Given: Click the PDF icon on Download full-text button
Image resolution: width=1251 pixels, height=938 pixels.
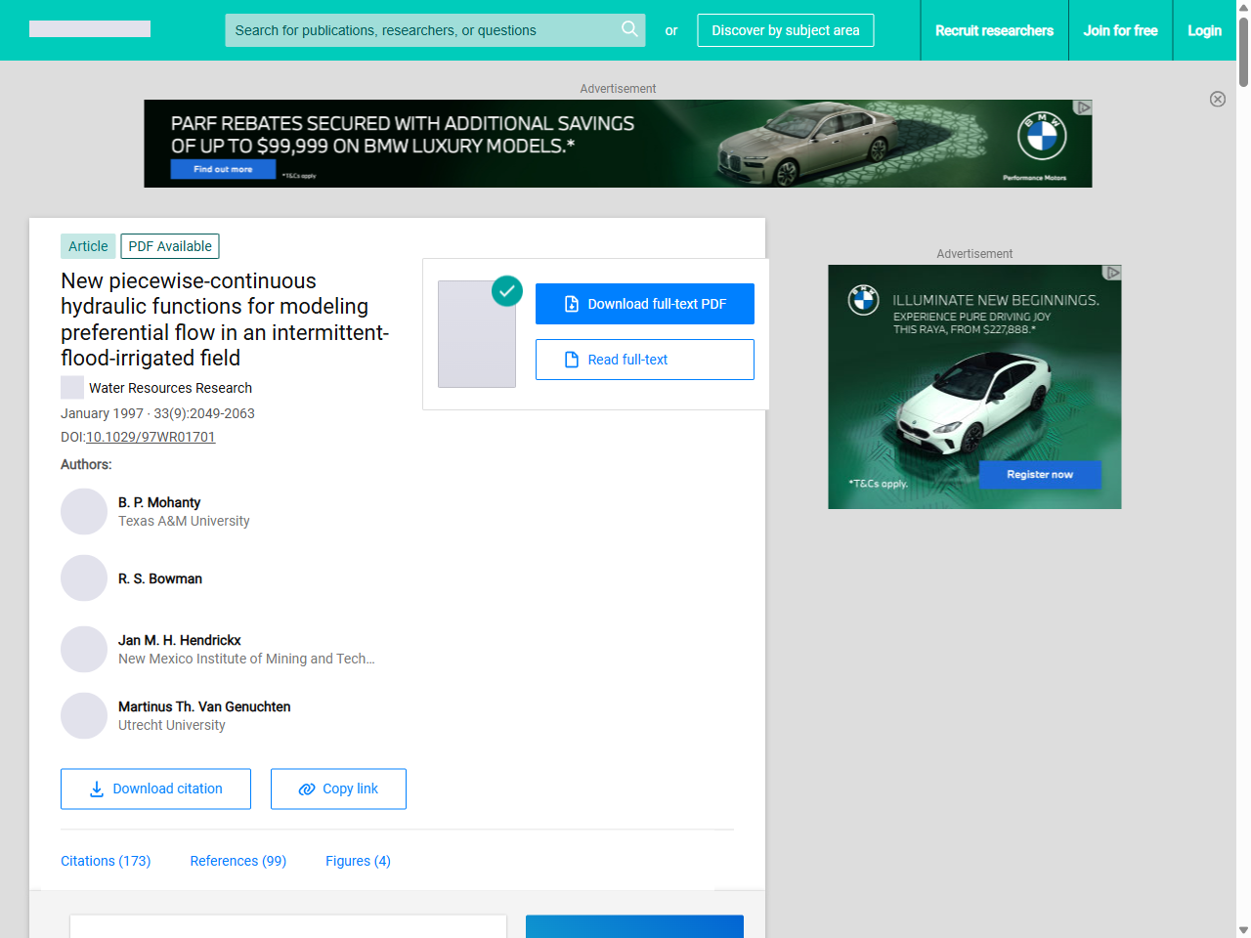Looking at the screenshot, I should [570, 303].
